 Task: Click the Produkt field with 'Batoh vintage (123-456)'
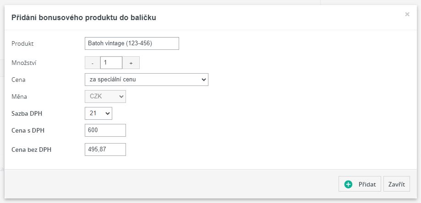(x=132, y=43)
